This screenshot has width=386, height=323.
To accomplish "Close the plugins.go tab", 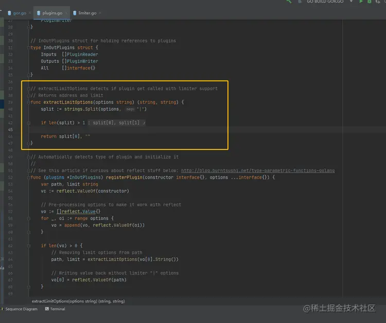I will coord(66,13).
